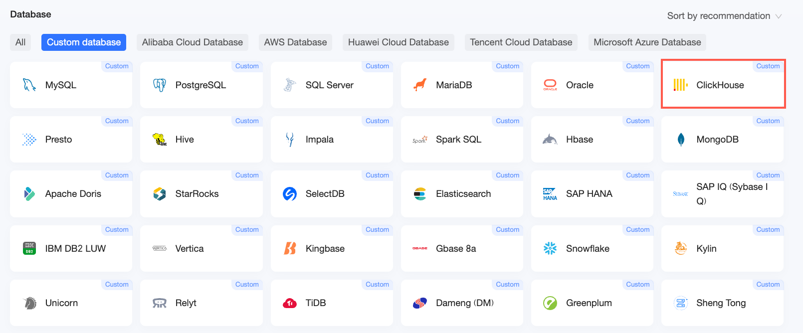
Task: Click the Snowflake icon
Action: (550, 248)
